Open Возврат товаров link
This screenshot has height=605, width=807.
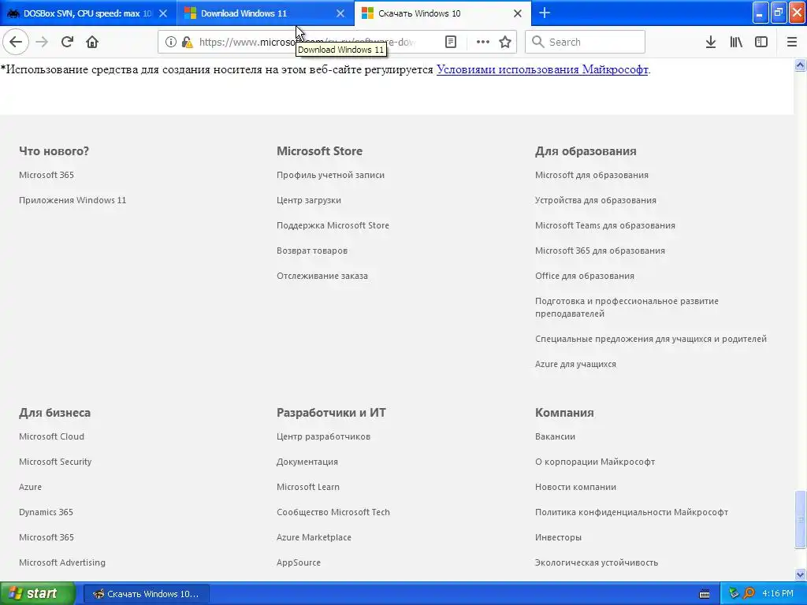(x=312, y=251)
